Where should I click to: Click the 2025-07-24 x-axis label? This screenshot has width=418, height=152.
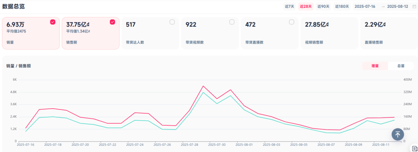(135, 145)
